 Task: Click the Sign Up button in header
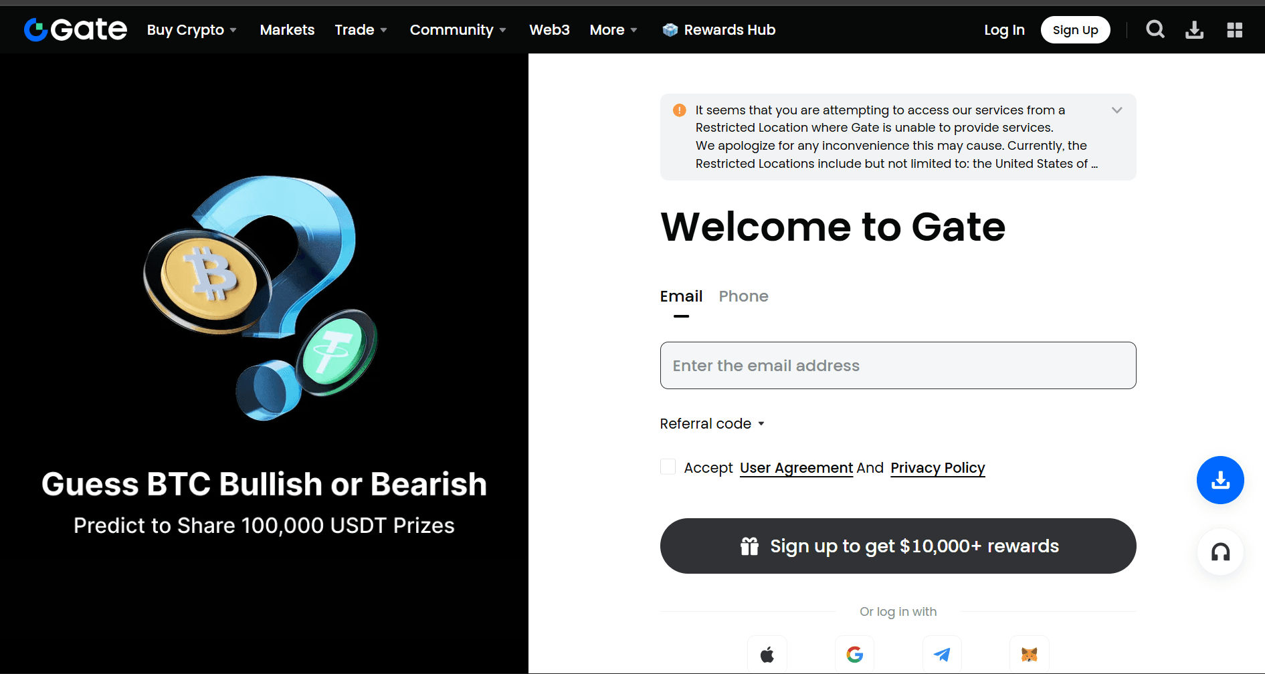pyautogui.click(x=1075, y=30)
